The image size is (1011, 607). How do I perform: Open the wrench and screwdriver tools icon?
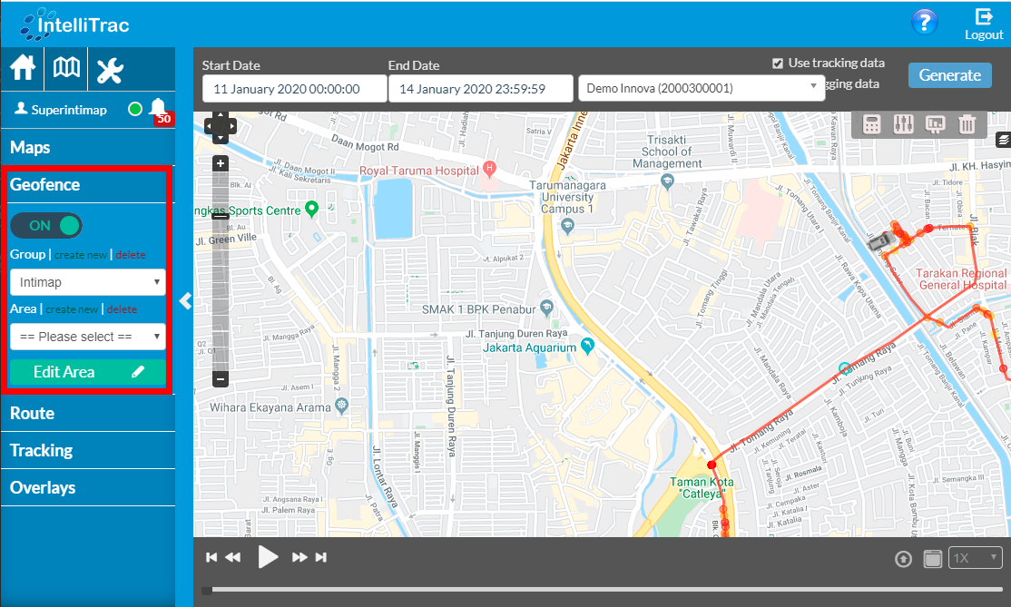pos(110,70)
